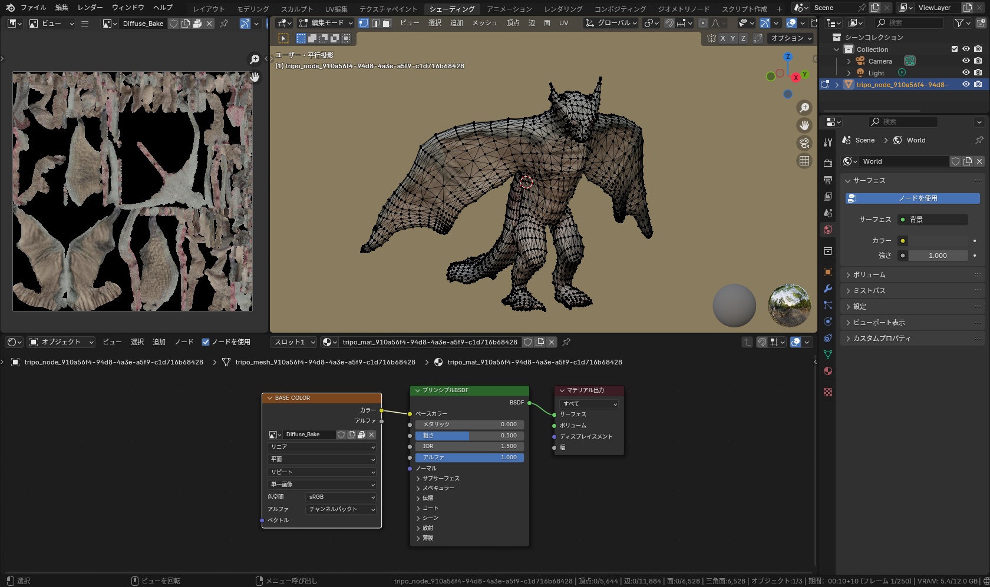Image resolution: width=990 pixels, height=587 pixels.
Task: Click the zoom magnifier in viewport gizmos
Action: click(x=804, y=108)
